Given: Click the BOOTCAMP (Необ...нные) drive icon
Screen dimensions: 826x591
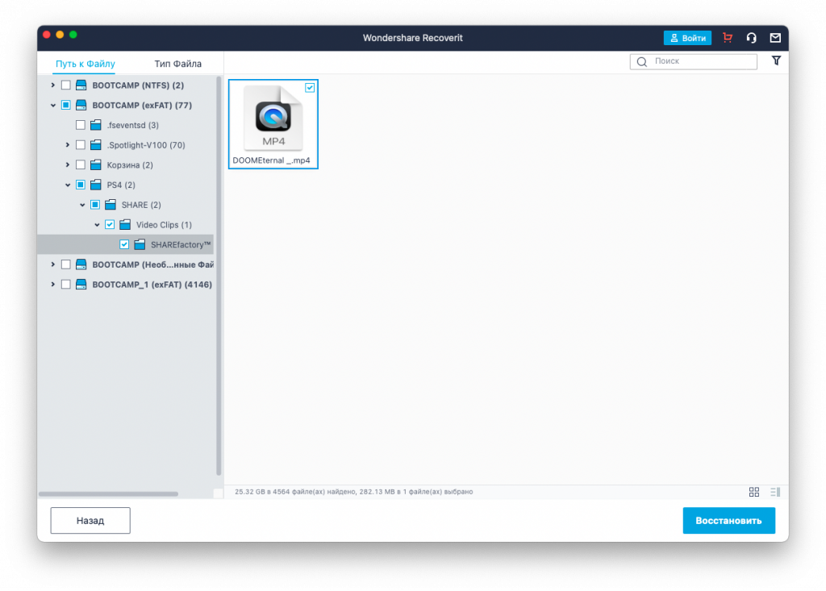Looking at the screenshot, I should point(81,264).
